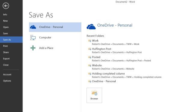The image size is (170, 112).
Task: Open the Holding completed column folder
Action: click(x=108, y=74)
